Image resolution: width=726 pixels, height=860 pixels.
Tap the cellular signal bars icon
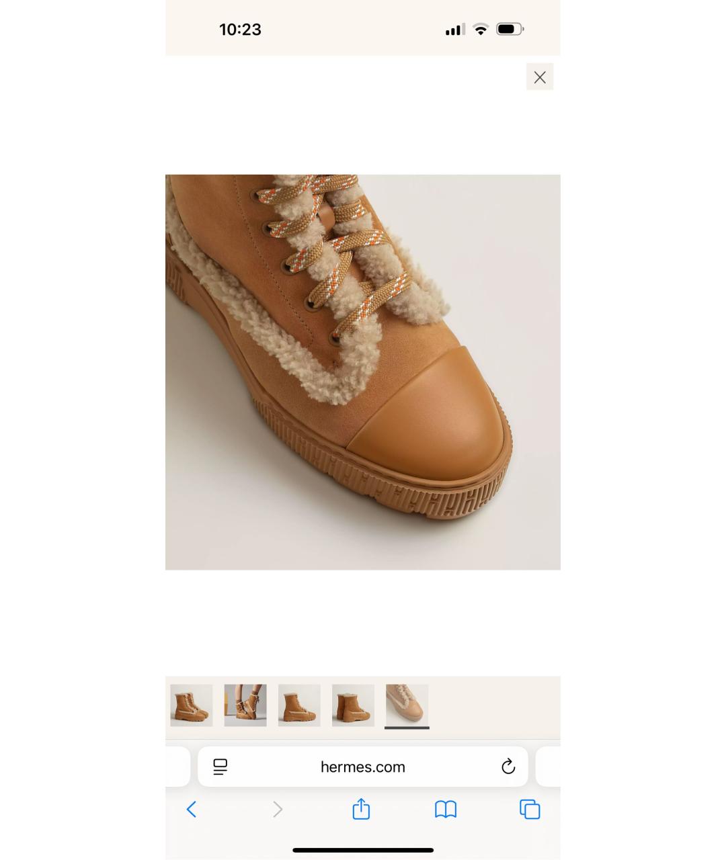455,29
